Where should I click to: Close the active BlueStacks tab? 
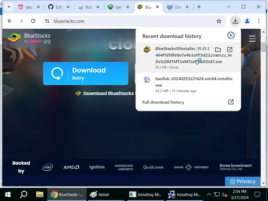tap(157, 7)
